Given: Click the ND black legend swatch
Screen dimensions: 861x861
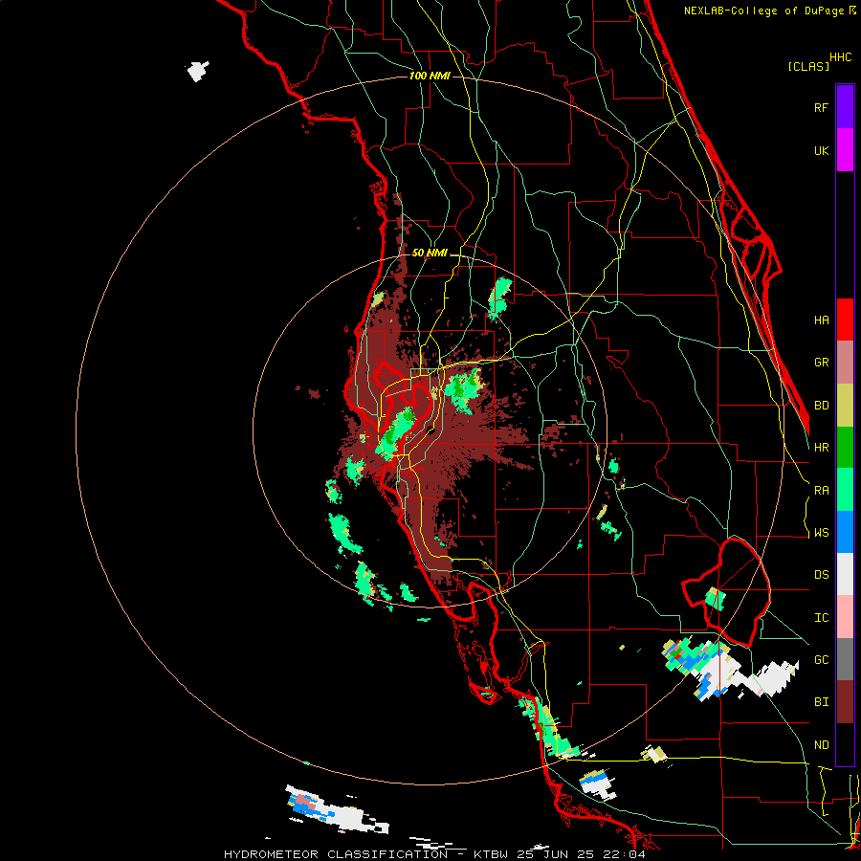Looking at the screenshot, I should point(845,744).
